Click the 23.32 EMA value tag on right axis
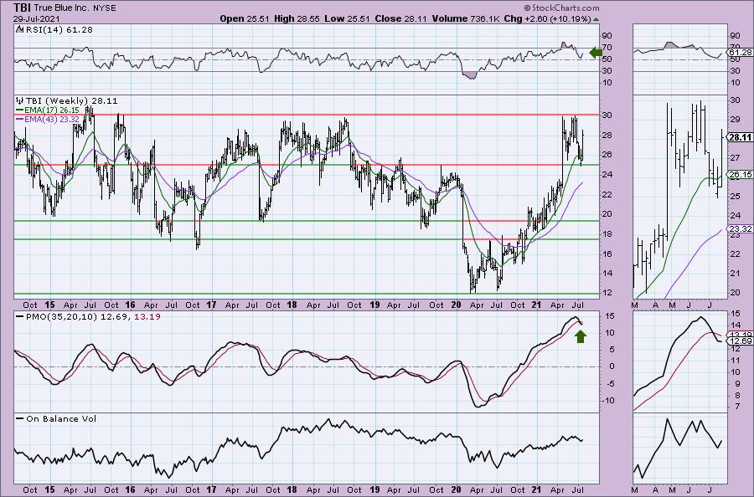Image resolution: width=754 pixels, height=497 pixels. [741, 228]
